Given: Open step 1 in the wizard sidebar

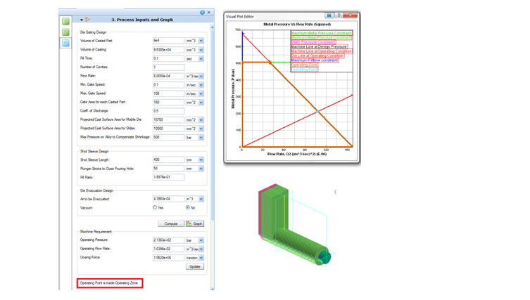Looking at the screenshot, I should [66, 21].
